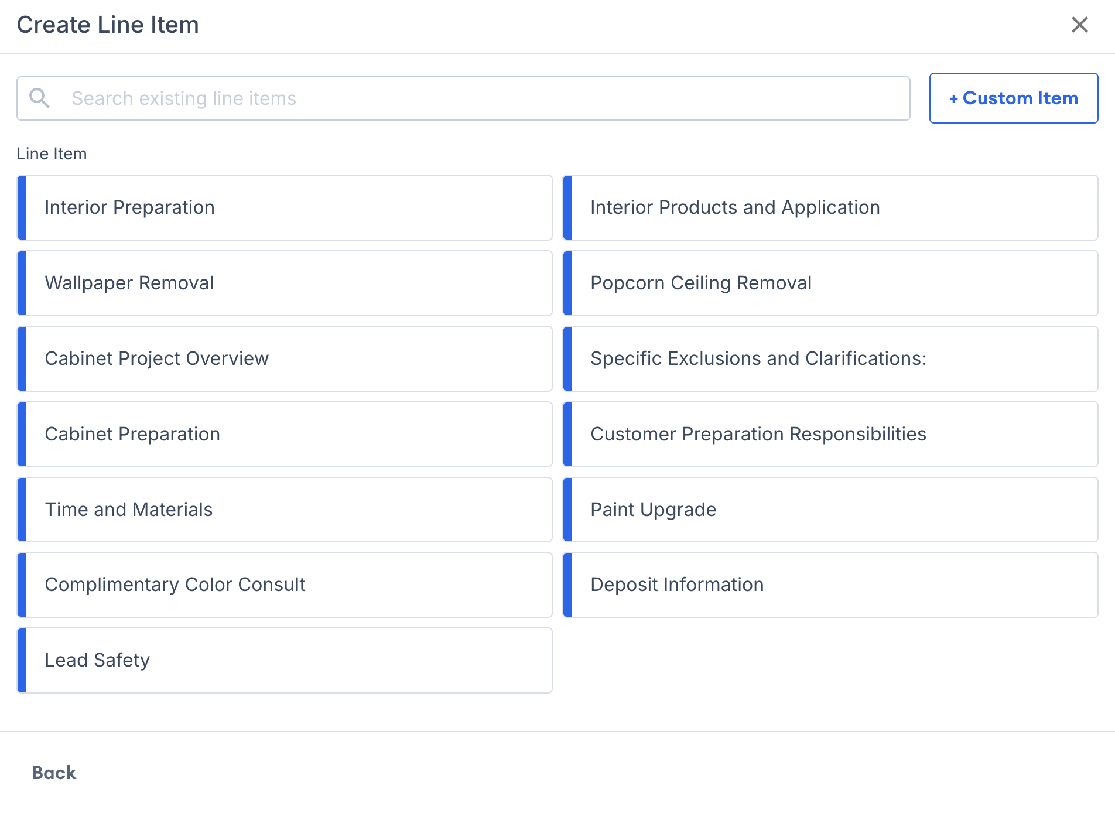The height and width of the screenshot is (813, 1115).
Task: Close the Create Line Item dialog
Action: click(x=1079, y=25)
